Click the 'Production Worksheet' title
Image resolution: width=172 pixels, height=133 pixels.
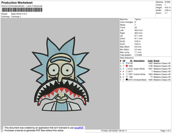pos(17,3)
